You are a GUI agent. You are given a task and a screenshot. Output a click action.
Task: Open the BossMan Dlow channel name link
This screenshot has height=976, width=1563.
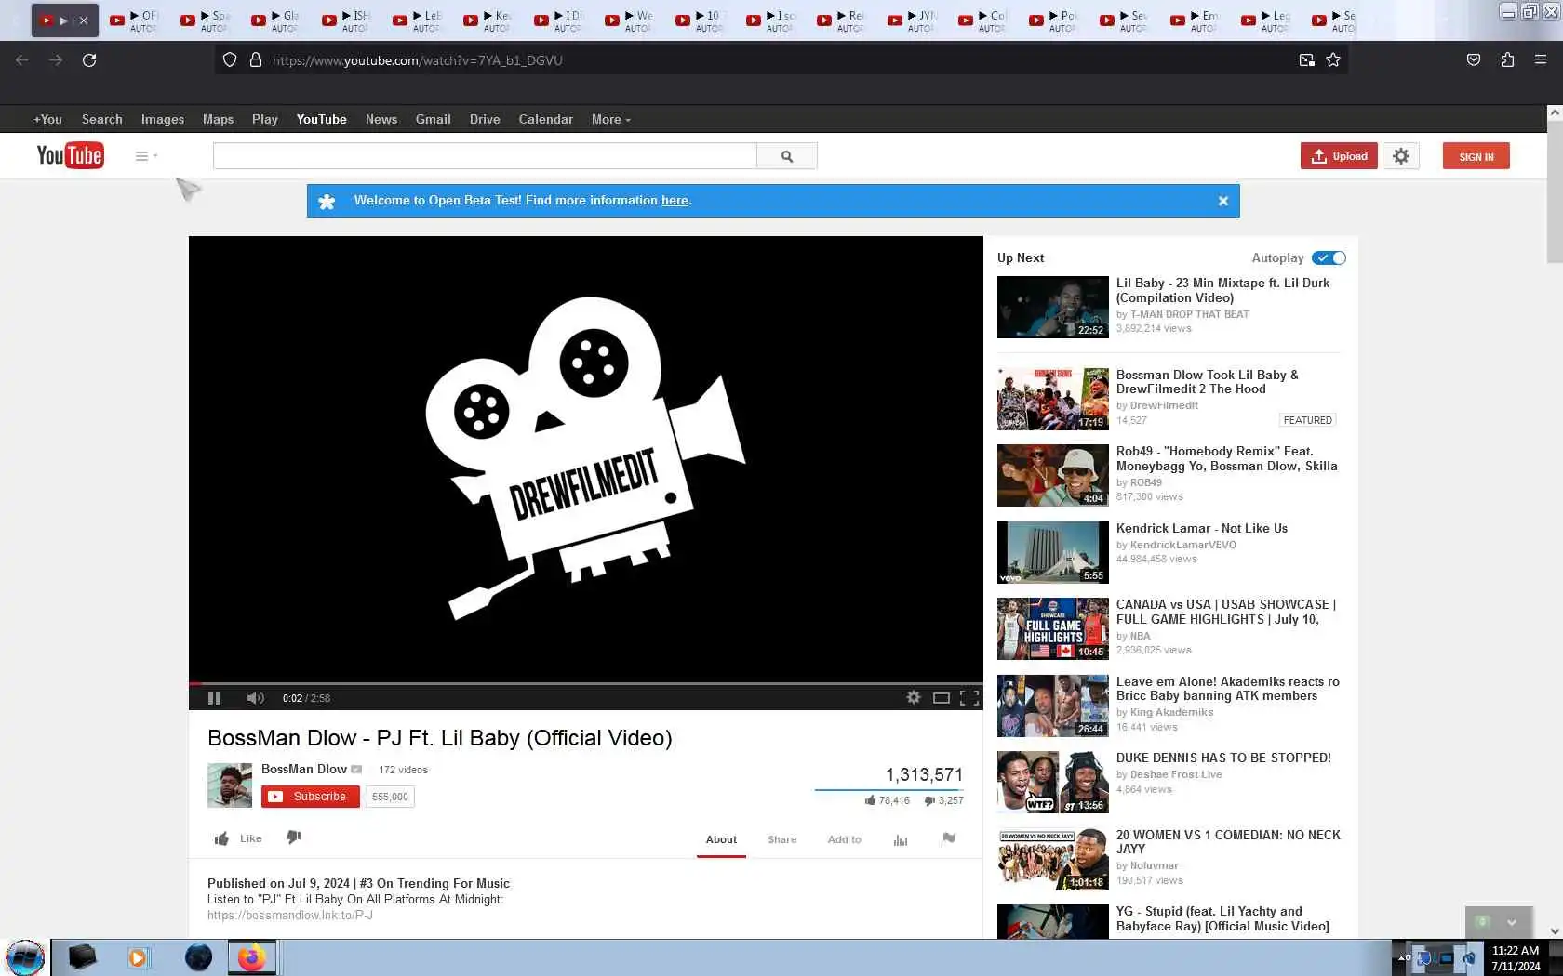(x=304, y=770)
